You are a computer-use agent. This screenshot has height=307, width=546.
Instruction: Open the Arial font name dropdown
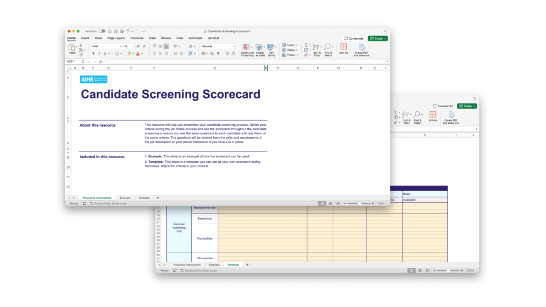[x=107, y=46]
